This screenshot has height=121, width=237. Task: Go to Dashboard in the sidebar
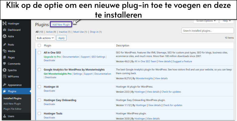(x=14, y=30)
